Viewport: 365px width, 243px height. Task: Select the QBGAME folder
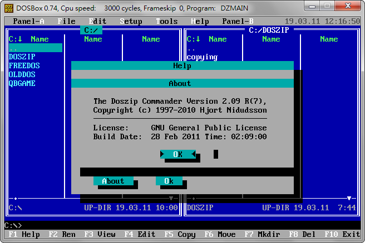(22, 83)
